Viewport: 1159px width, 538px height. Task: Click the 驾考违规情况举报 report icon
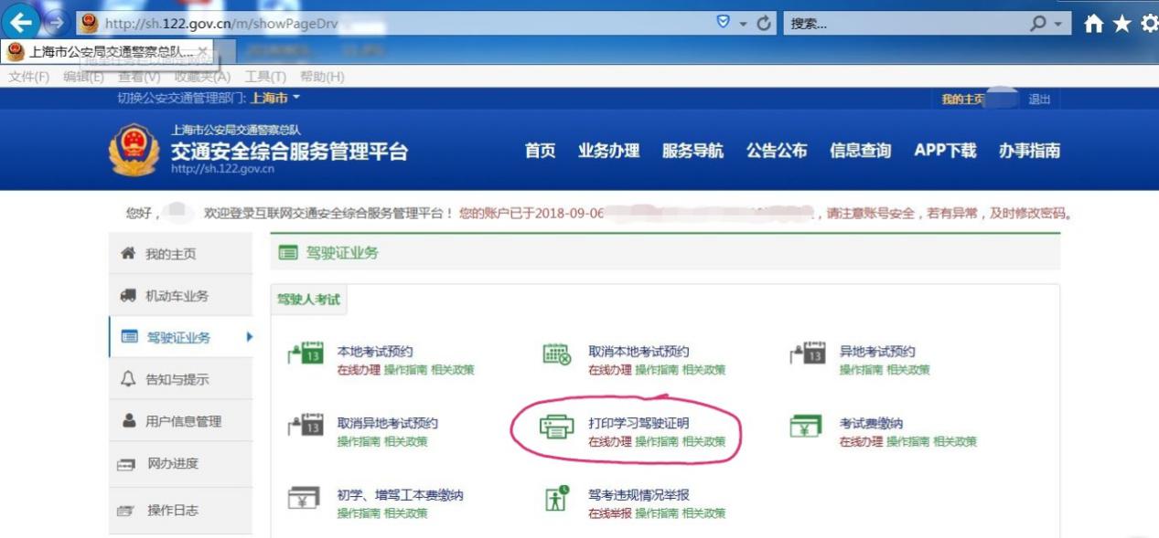pyautogui.click(x=556, y=498)
